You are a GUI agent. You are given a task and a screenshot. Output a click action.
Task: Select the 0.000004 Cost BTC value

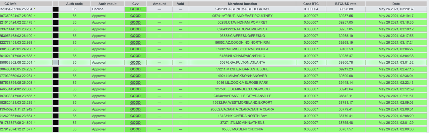(x=311, y=9)
